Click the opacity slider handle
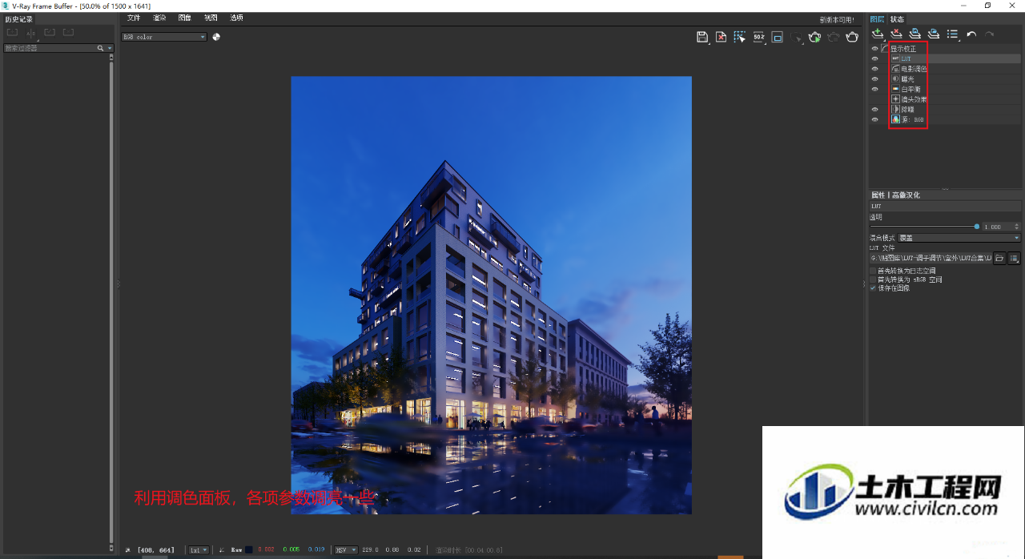Screen dimensions: 1025x559 977,227
